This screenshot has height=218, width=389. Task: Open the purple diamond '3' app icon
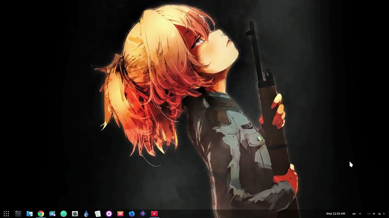[x=143, y=214]
